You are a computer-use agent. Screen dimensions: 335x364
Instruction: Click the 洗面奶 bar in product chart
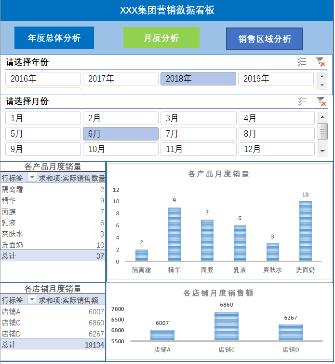pos(305,231)
